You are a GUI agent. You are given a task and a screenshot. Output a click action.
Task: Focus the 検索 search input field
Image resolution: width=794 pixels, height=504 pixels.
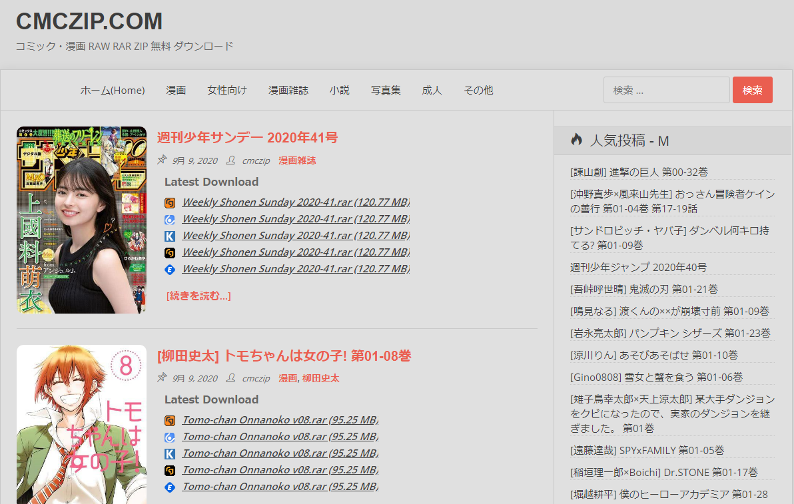tap(666, 90)
